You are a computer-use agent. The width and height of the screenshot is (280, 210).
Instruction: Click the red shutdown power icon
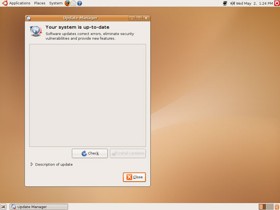click(277, 3)
